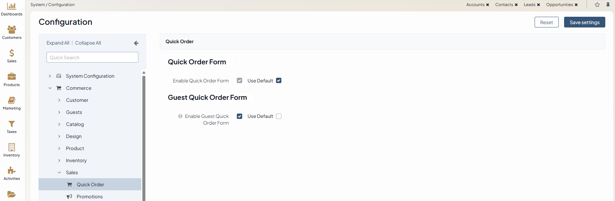Collapse the Commerce tree node
Image resolution: width=615 pixels, height=201 pixels.
[x=50, y=88]
